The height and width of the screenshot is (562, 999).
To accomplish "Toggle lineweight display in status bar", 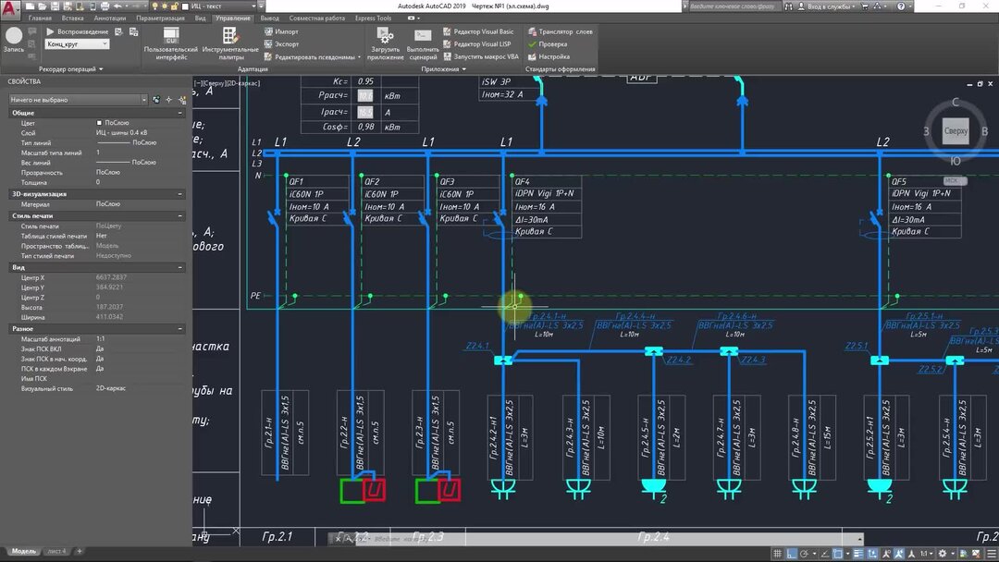I will point(858,554).
